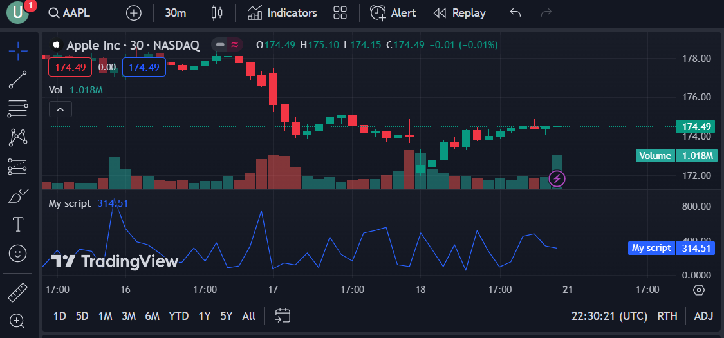Click the 178.00 price scale label
Viewport: 724px width, 338px height.
(x=696, y=59)
